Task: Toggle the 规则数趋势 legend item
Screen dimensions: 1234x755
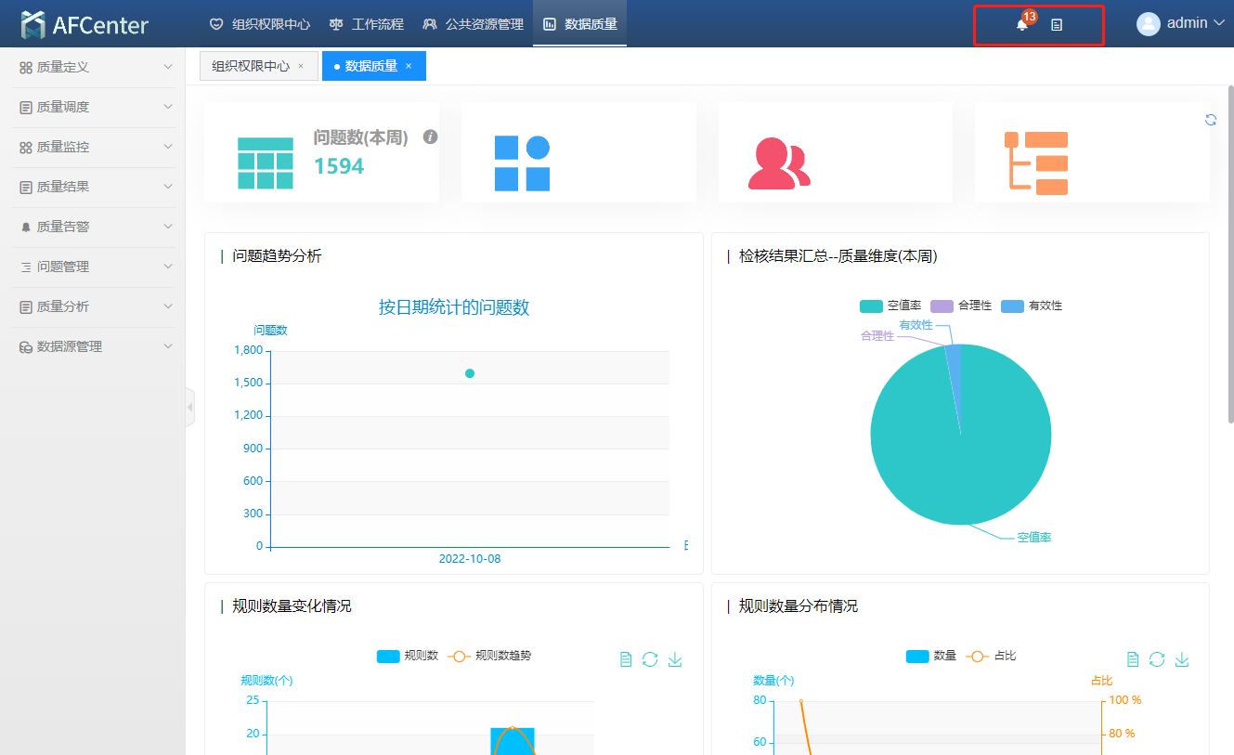Action: tap(489, 656)
